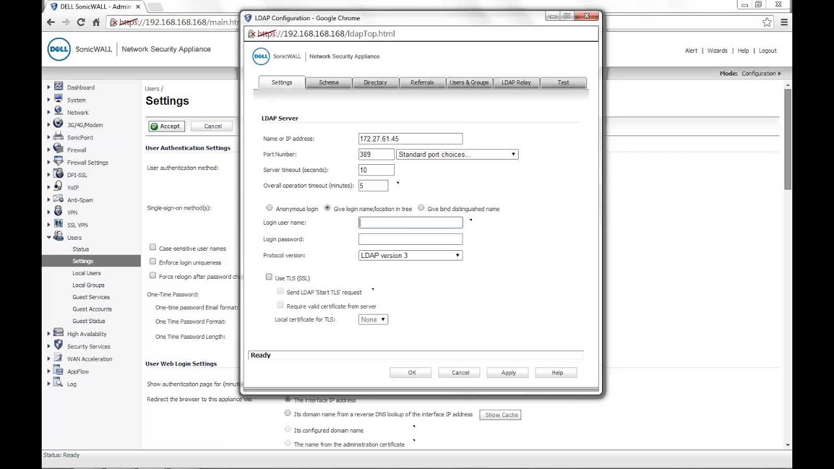
Task: Select the High Availability icon
Action: 59,334
